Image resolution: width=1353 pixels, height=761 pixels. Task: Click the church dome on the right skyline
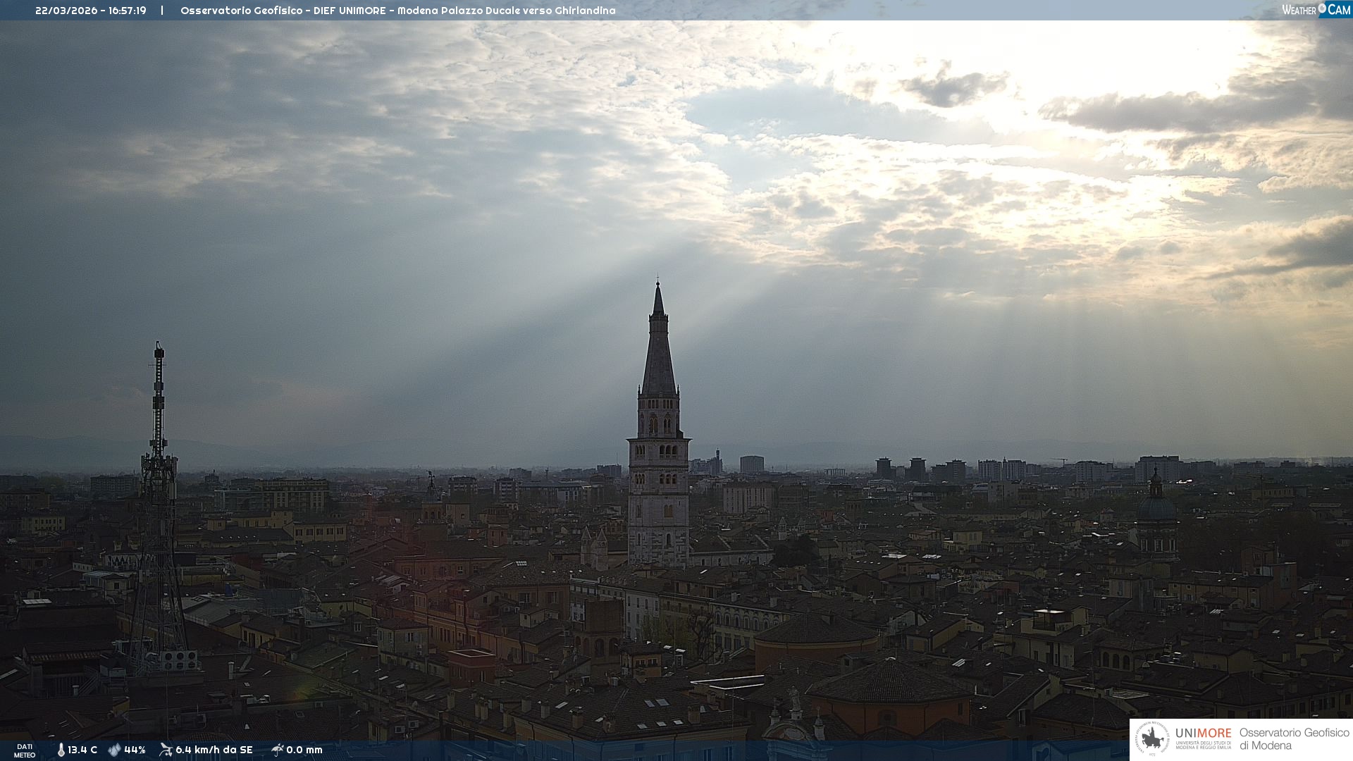1156,506
